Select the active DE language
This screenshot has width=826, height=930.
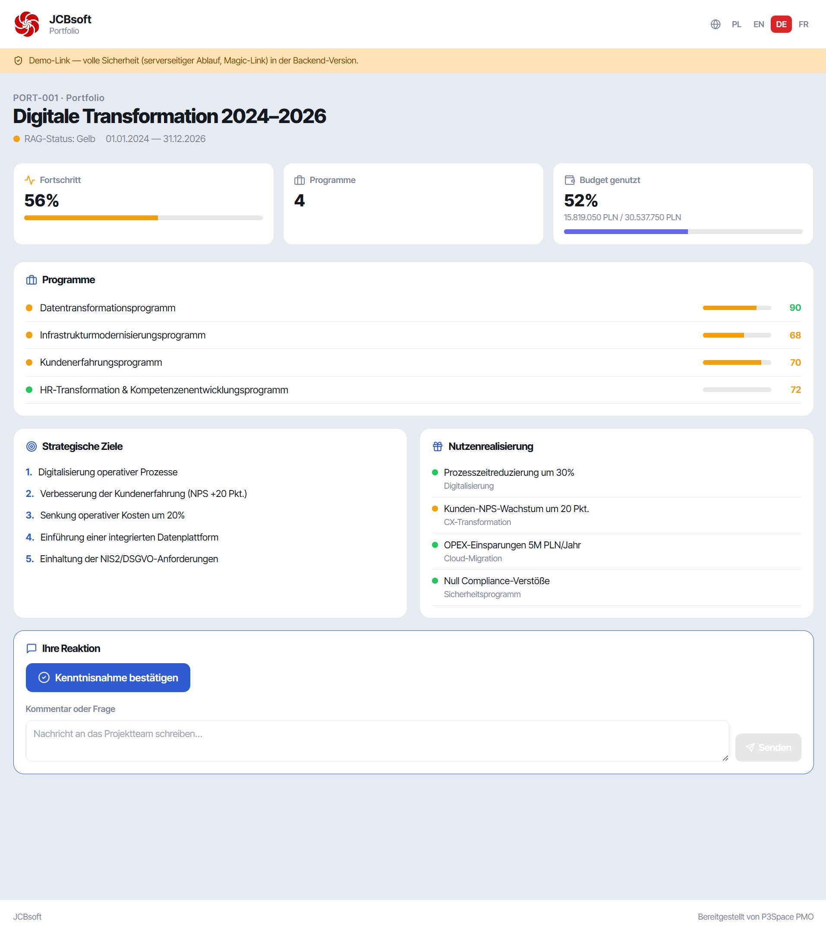tap(781, 25)
